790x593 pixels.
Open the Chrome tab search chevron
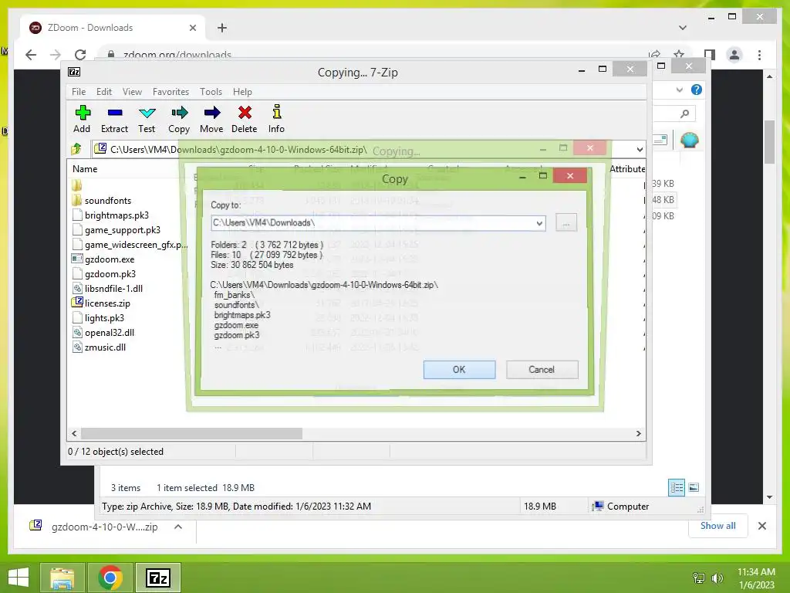click(x=683, y=28)
